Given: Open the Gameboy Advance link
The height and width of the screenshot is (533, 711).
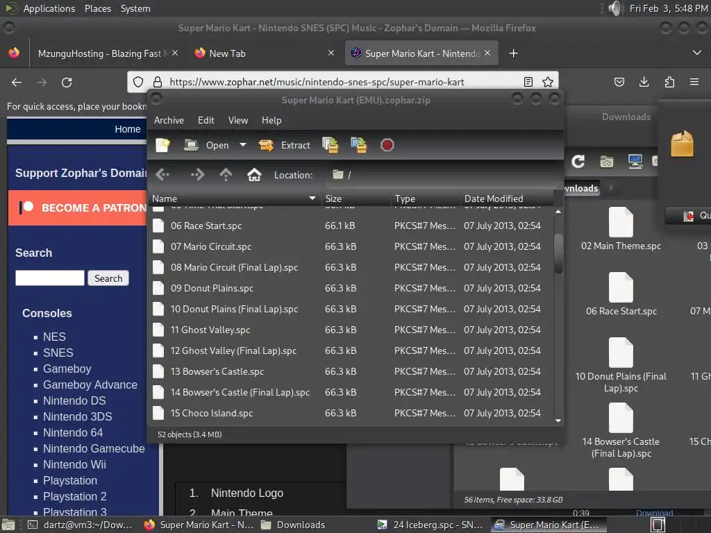Looking at the screenshot, I should [x=90, y=384].
